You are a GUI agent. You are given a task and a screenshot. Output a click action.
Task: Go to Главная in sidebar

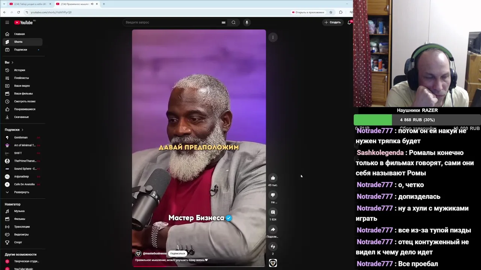point(23,34)
